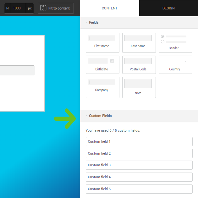Add the Note field tile
The image size is (198, 198).
coord(139,87)
